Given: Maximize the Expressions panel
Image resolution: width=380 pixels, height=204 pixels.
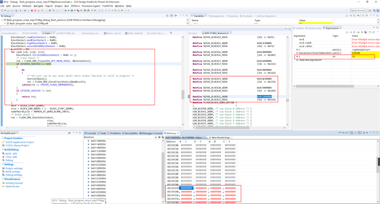Looking at the screenshot, I should pos(377,28).
